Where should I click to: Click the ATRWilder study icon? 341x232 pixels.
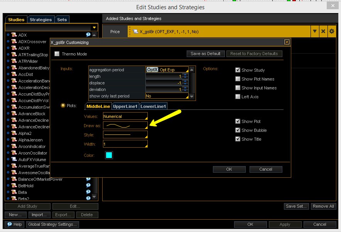click(x=14, y=61)
